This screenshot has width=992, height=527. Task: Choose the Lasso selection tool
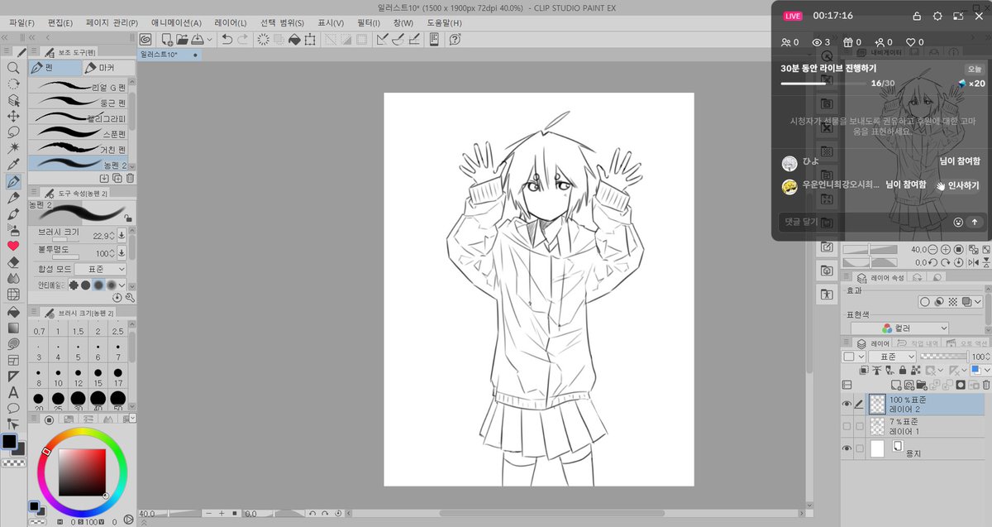point(13,132)
